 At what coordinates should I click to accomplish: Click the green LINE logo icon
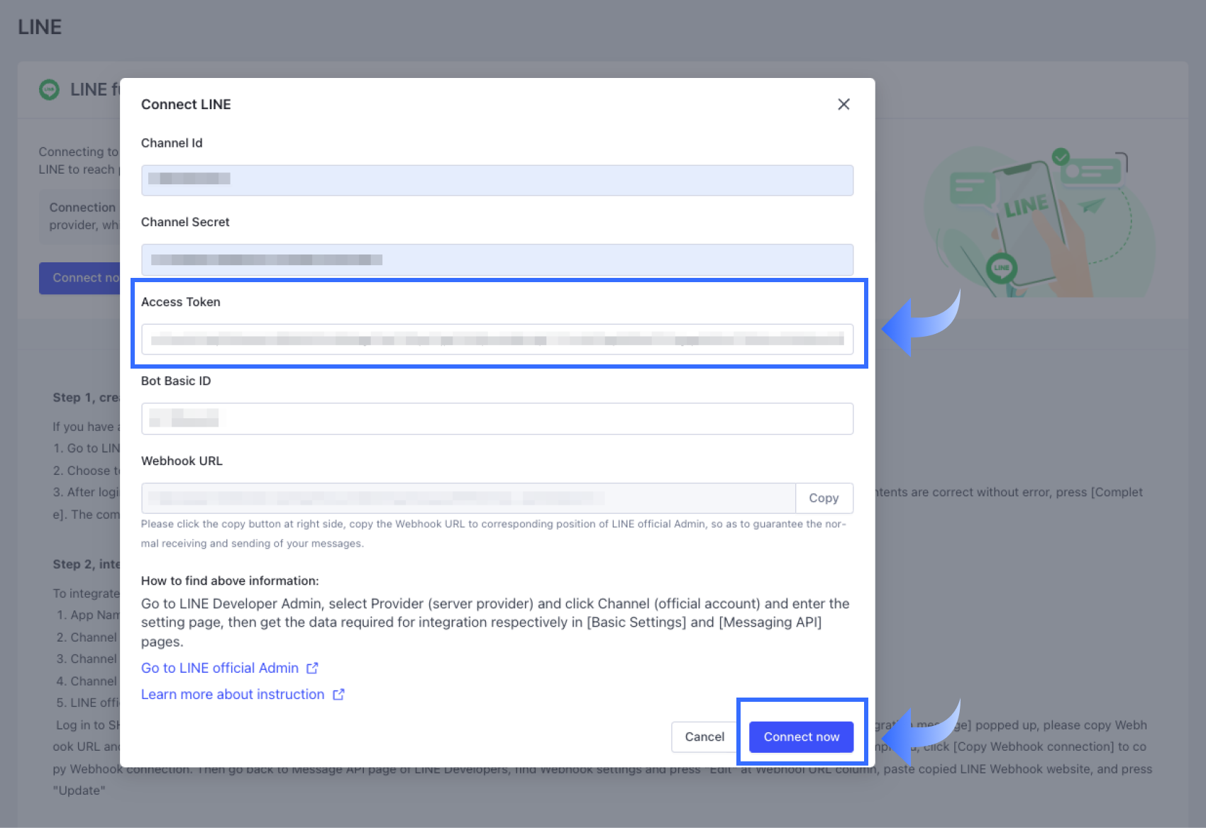49,90
